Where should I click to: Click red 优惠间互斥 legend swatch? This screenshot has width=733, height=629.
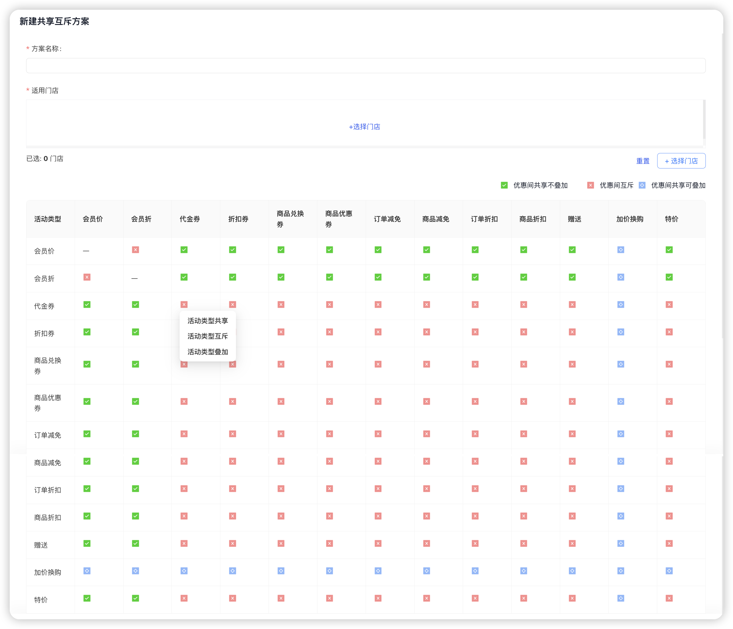pos(590,185)
